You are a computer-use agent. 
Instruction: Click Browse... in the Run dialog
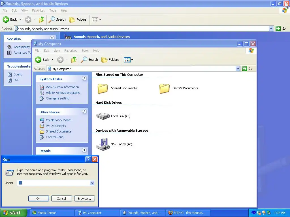point(84,199)
